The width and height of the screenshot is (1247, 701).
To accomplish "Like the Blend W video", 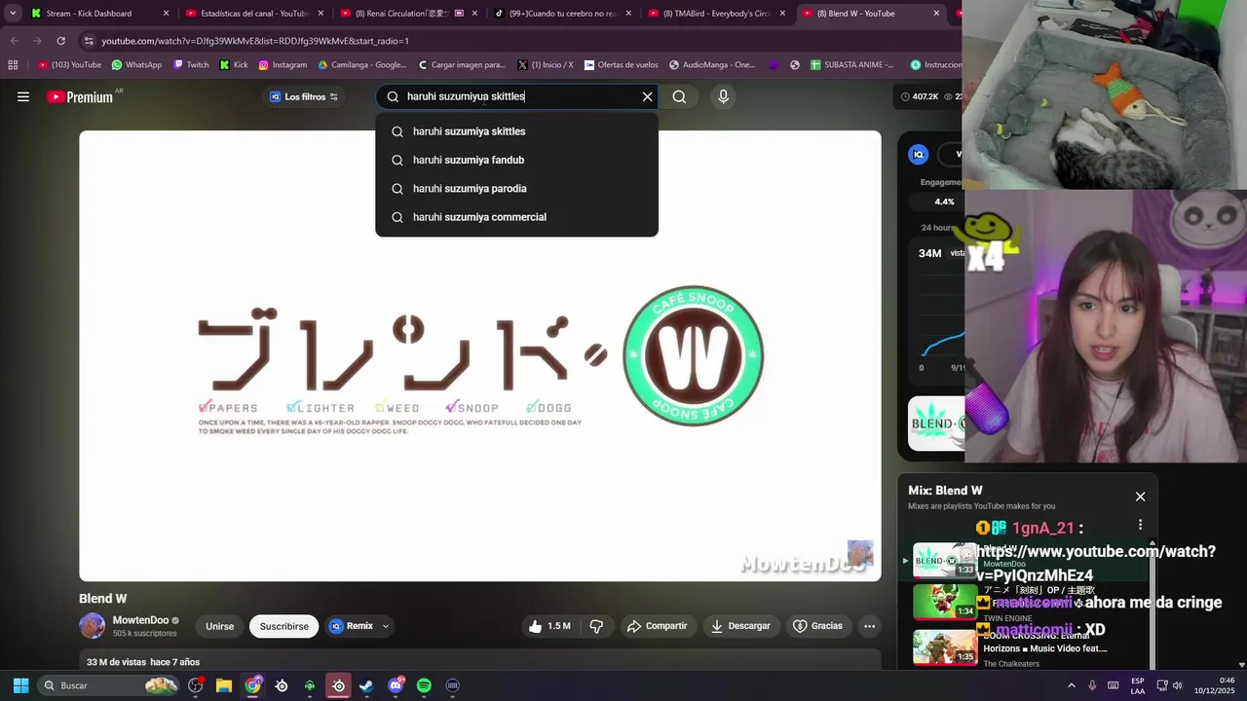I will [549, 626].
